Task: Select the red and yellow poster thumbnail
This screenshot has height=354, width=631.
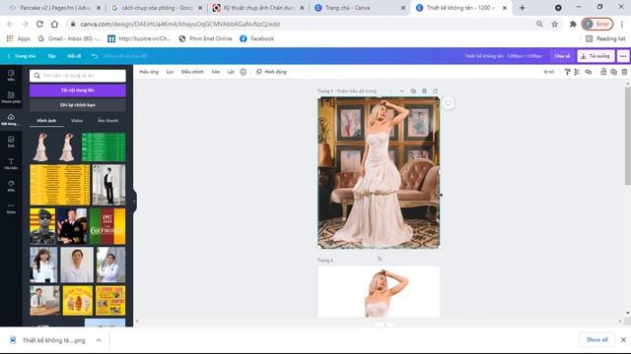Action: [107, 226]
